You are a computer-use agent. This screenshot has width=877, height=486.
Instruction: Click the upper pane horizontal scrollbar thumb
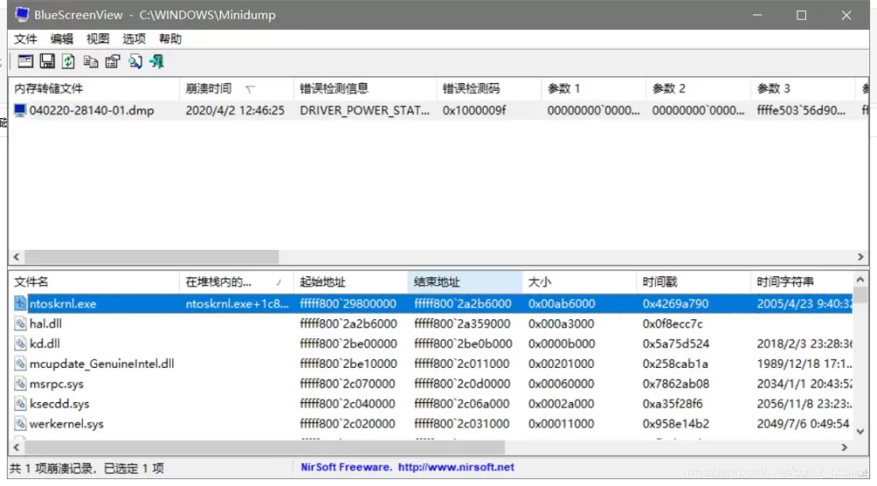(x=152, y=257)
